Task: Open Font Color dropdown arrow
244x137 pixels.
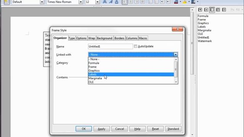Action: click(180, 2)
